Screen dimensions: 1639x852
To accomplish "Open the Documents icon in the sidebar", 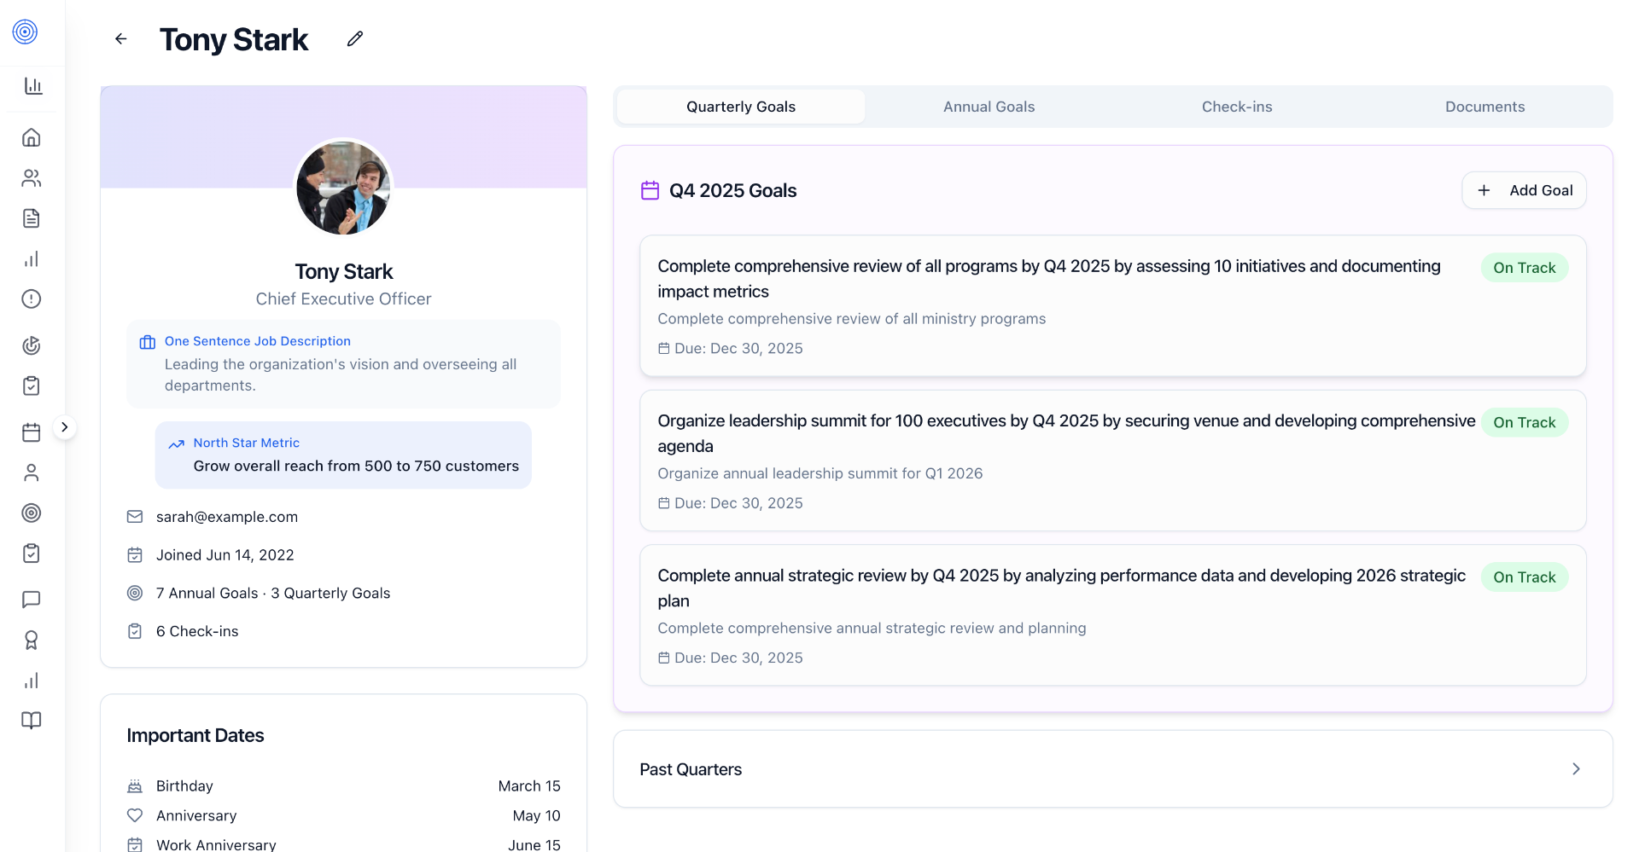I will (x=32, y=218).
